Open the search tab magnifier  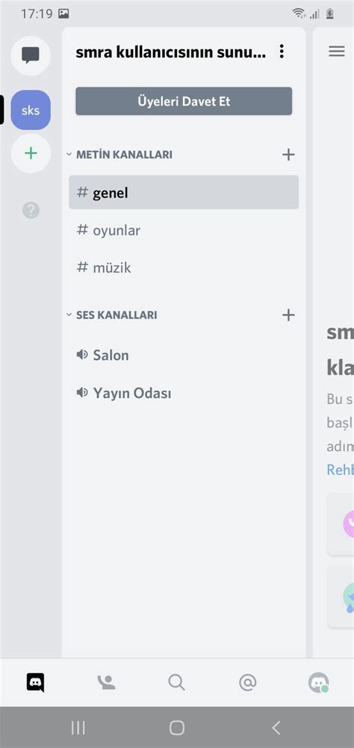pos(176,683)
